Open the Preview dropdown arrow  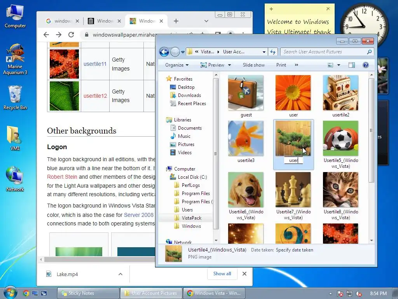click(229, 65)
